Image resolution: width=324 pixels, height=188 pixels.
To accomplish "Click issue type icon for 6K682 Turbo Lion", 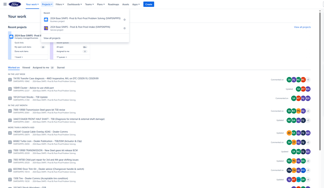I will click(10, 142).
